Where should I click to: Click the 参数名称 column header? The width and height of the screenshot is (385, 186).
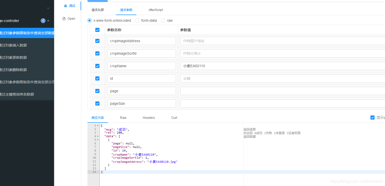click(x=114, y=30)
